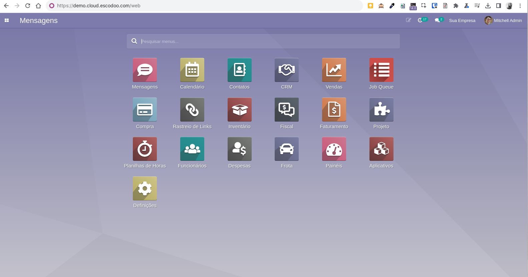Launch the Despesas app

[240, 149]
